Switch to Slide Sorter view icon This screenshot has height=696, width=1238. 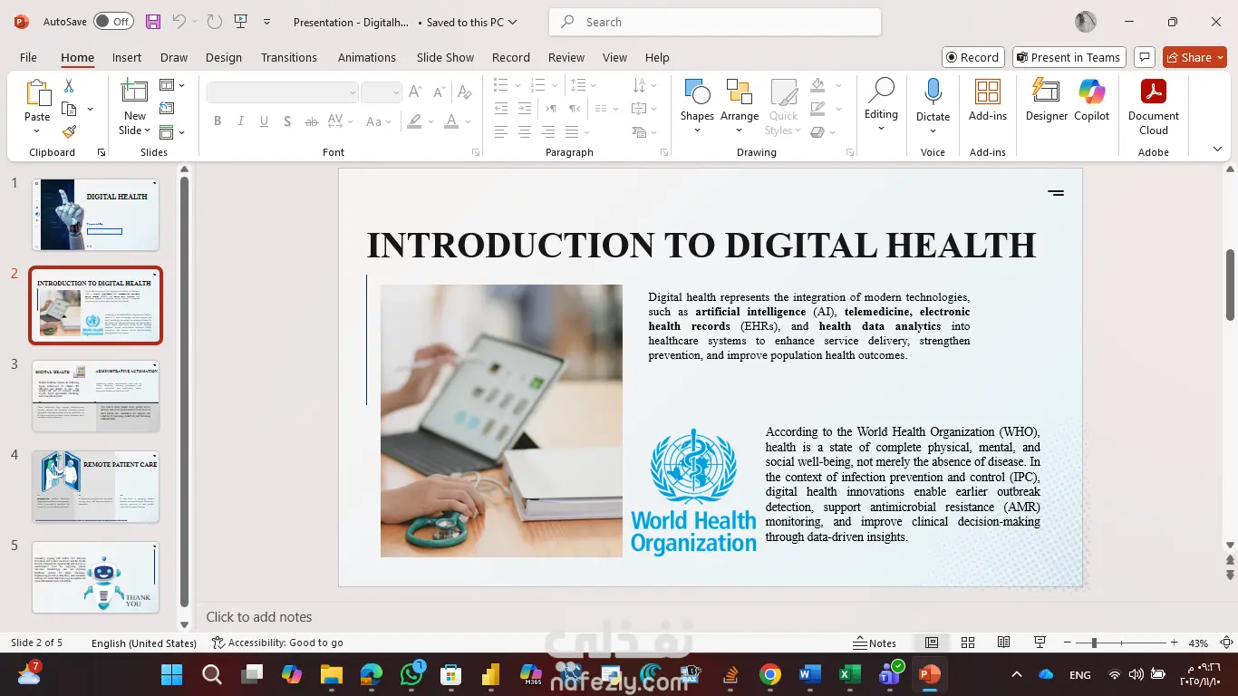[x=968, y=643]
